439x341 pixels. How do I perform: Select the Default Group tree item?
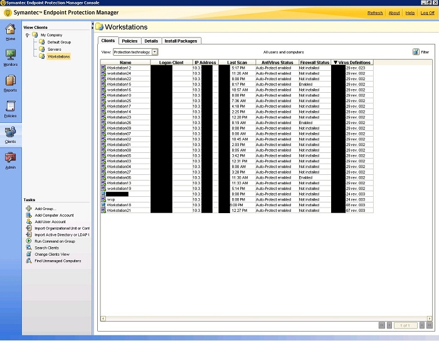[x=59, y=42]
